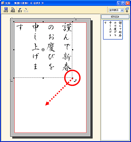Click the bottom-left corner handle of text frame
131x142 pixels.
(x=14, y=78)
